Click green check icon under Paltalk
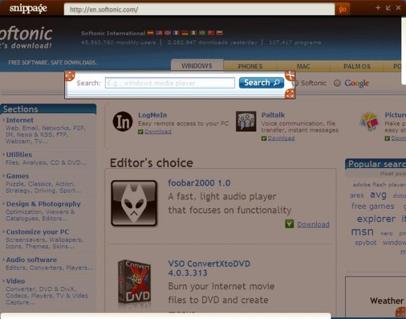The width and height of the screenshot is (406, 319). tap(264, 139)
